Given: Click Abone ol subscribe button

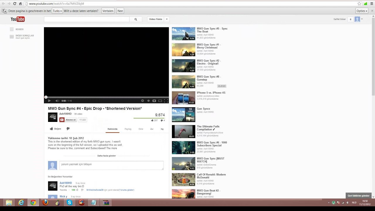Looking at the screenshot, I should (x=68, y=120).
